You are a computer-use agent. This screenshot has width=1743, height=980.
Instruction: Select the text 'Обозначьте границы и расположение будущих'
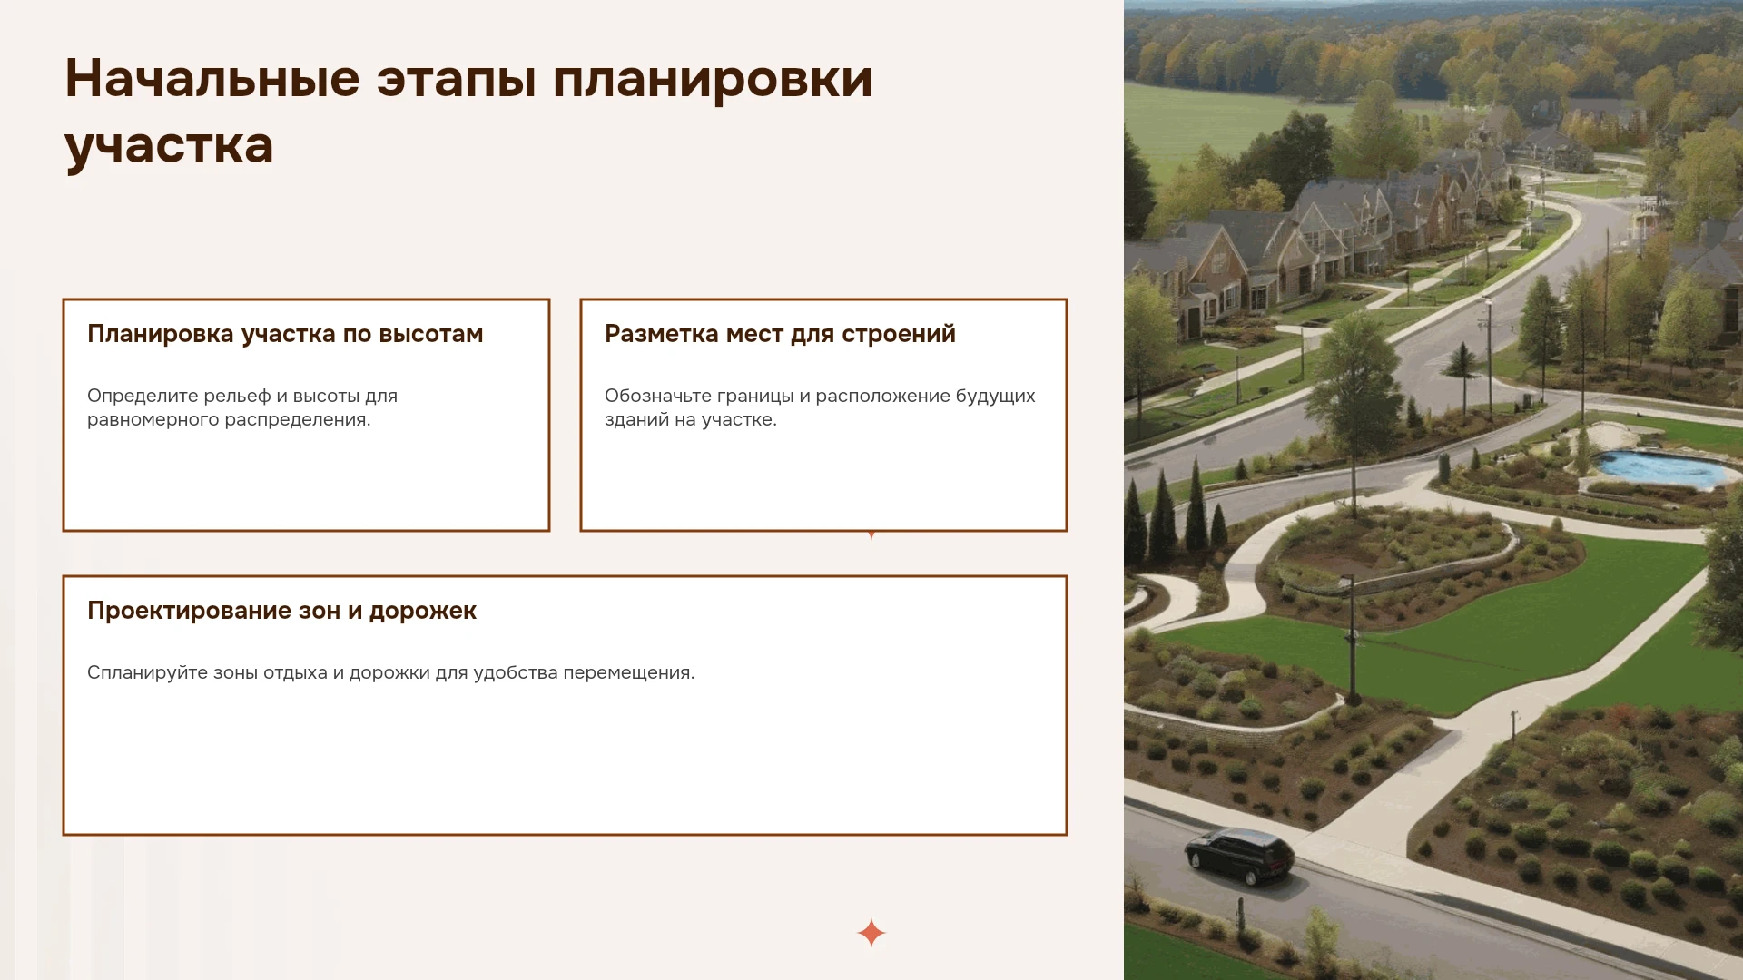(820, 396)
